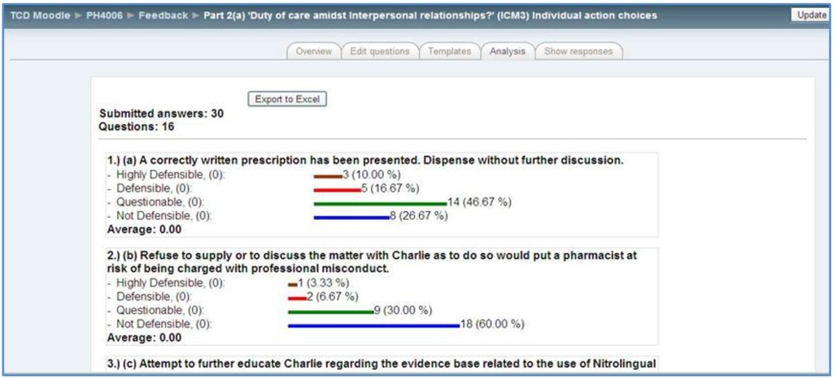
Task: Click question 1's brown Highly Defensible bar
Action: pyautogui.click(x=327, y=174)
